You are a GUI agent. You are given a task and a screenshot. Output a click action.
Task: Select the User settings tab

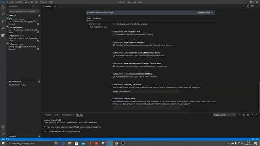pos(89,18)
